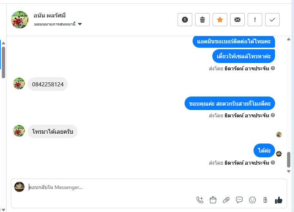Send a thumbs-up like

pyautogui.click(x=279, y=200)
